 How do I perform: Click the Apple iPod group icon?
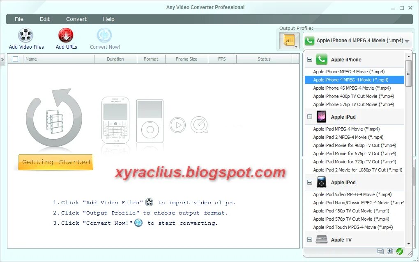(321, 182)
